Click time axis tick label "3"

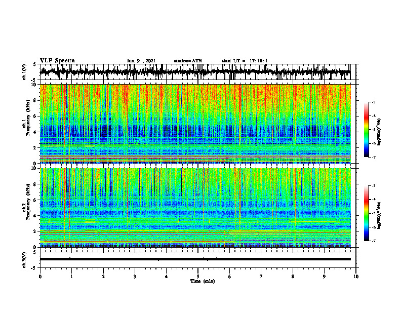[x=135, y=277]
